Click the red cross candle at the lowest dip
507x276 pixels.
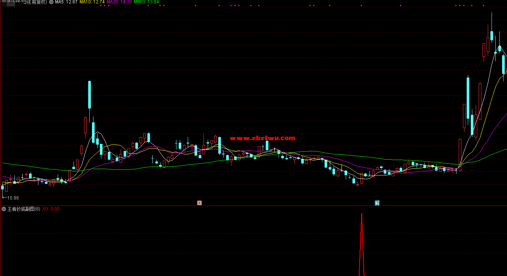[x=357, y=185]
